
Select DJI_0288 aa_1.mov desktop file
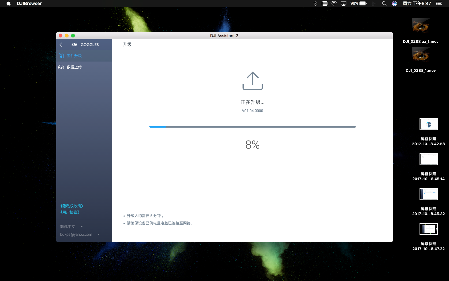(421, 31)
